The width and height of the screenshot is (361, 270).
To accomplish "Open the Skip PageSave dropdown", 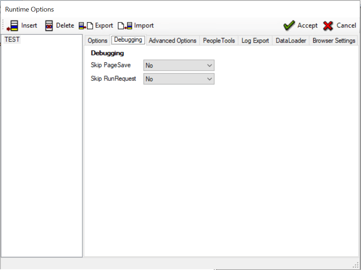I will click(179, 65).
